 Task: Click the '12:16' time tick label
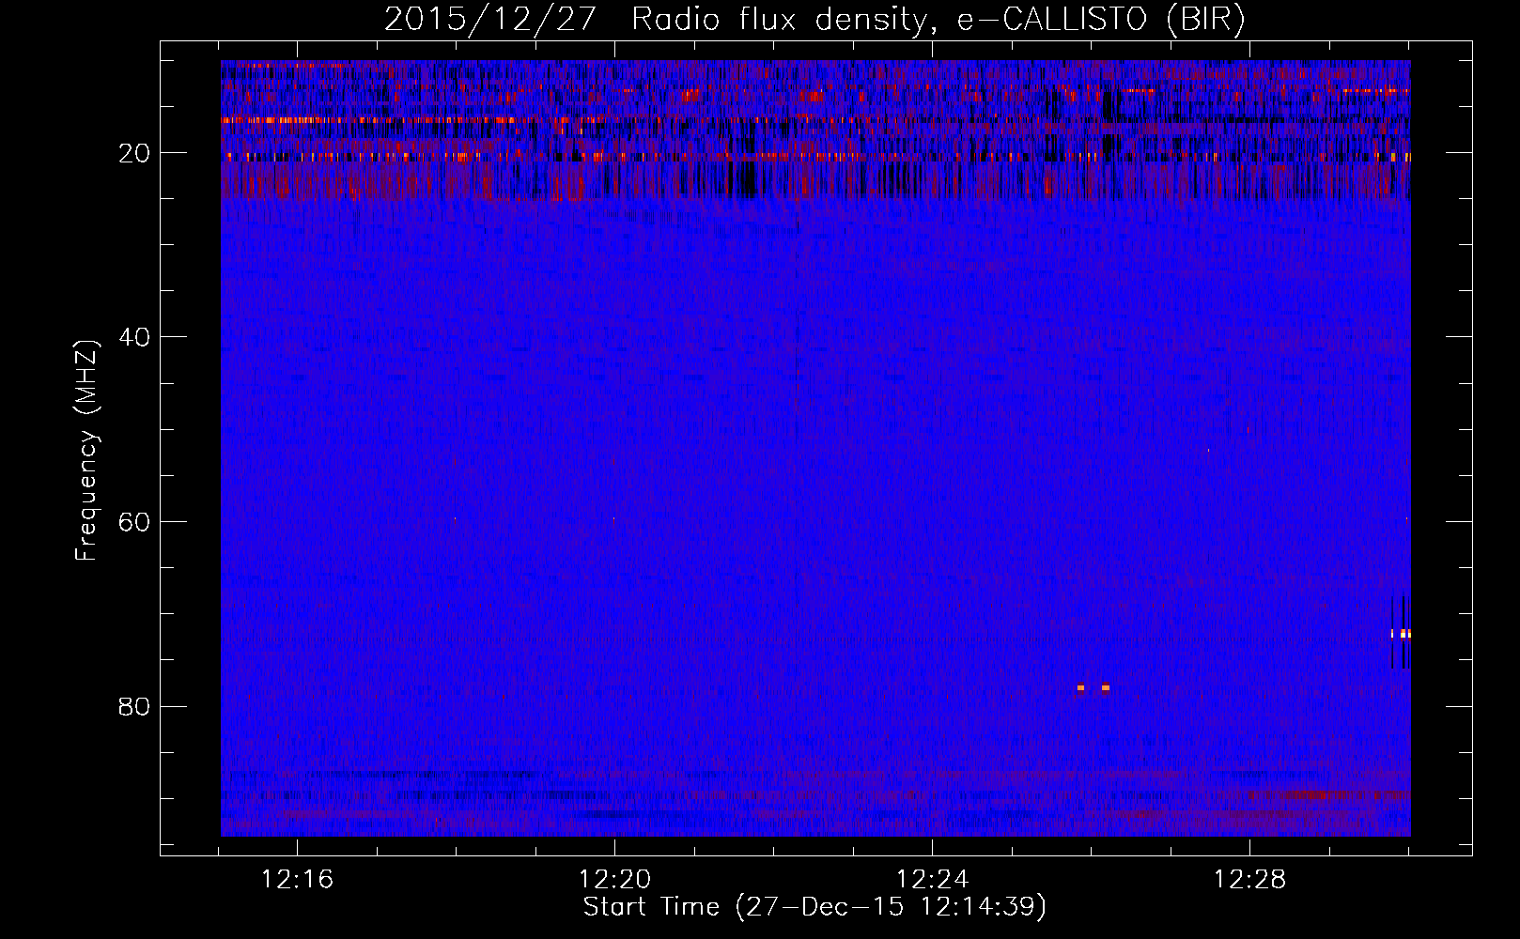tap(298, 880)
